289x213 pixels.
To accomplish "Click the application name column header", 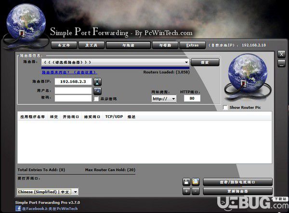I will coord(33,117).
